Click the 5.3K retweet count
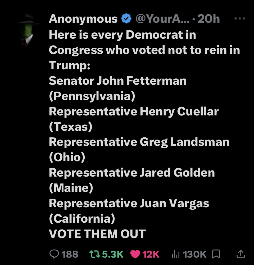 [112, 254]
